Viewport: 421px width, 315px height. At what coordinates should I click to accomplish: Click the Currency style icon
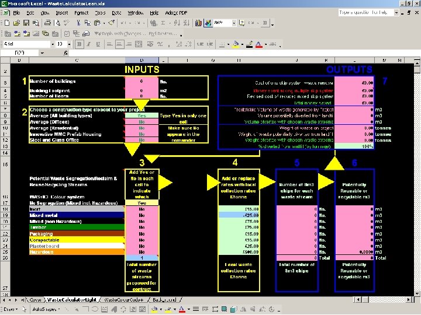(150, 44)
